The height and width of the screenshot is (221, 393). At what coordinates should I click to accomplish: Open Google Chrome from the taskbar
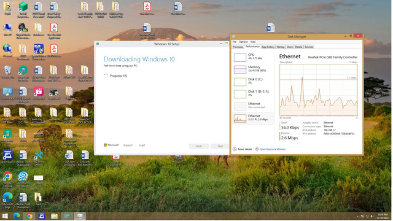29,216
